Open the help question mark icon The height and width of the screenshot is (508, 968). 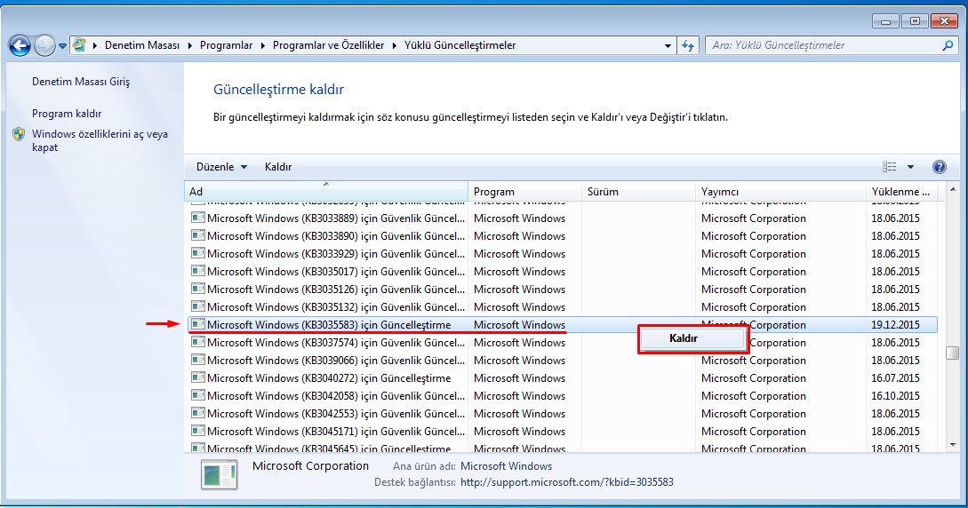coord(940,167)
